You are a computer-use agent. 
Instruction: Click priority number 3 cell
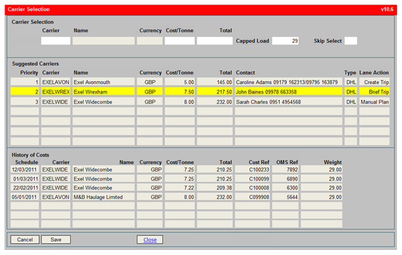[25, 102]
